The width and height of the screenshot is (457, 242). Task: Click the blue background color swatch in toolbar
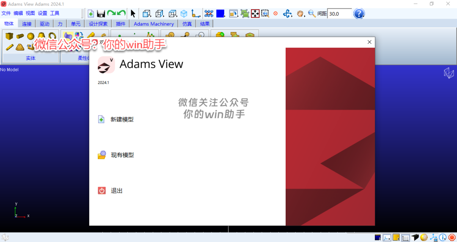tap(220, 13)
